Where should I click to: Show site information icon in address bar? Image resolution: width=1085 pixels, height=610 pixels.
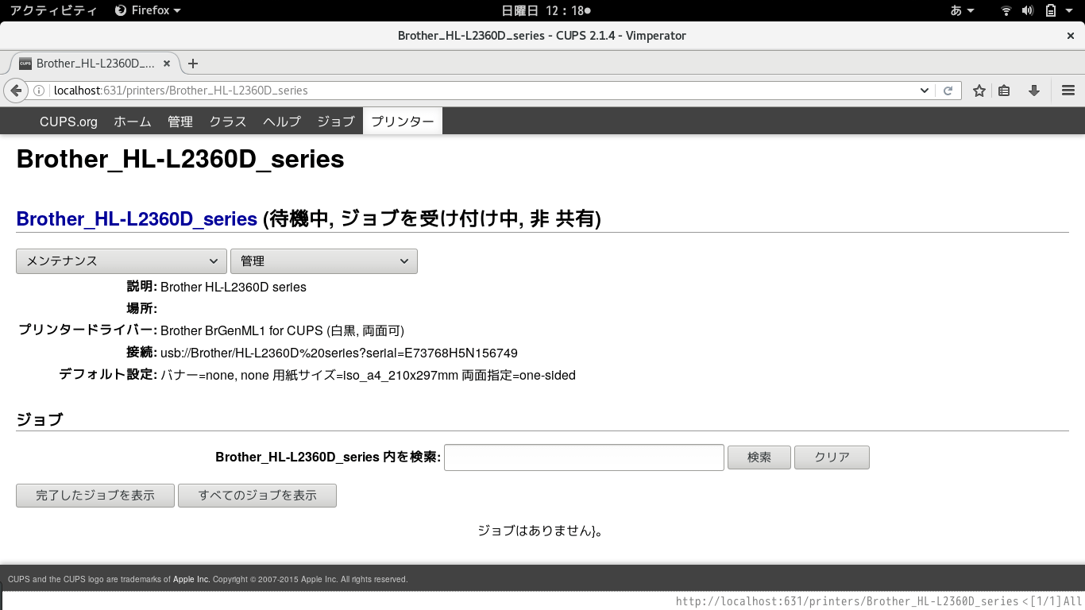pyautogui.click(x=39, y=91)
